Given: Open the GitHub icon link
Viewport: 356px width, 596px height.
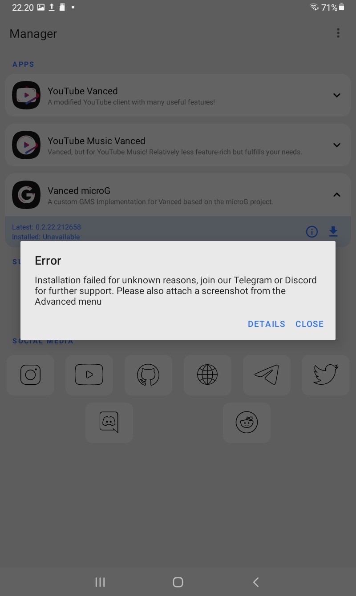Looking at the screenshot, I should point(148,375).
